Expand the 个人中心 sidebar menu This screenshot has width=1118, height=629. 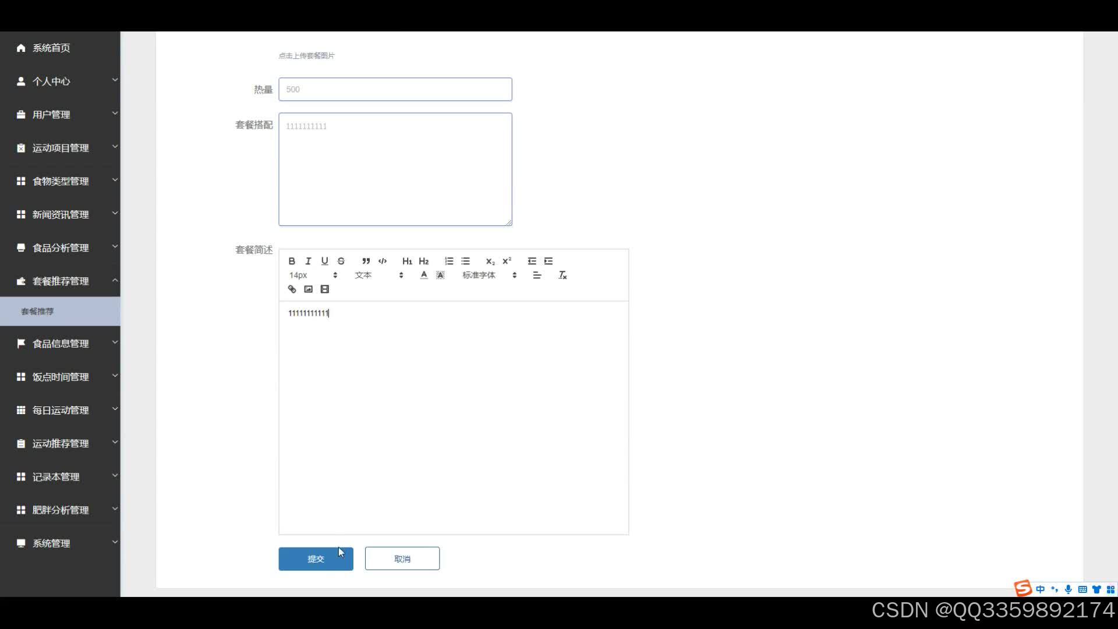coord(60,81)
